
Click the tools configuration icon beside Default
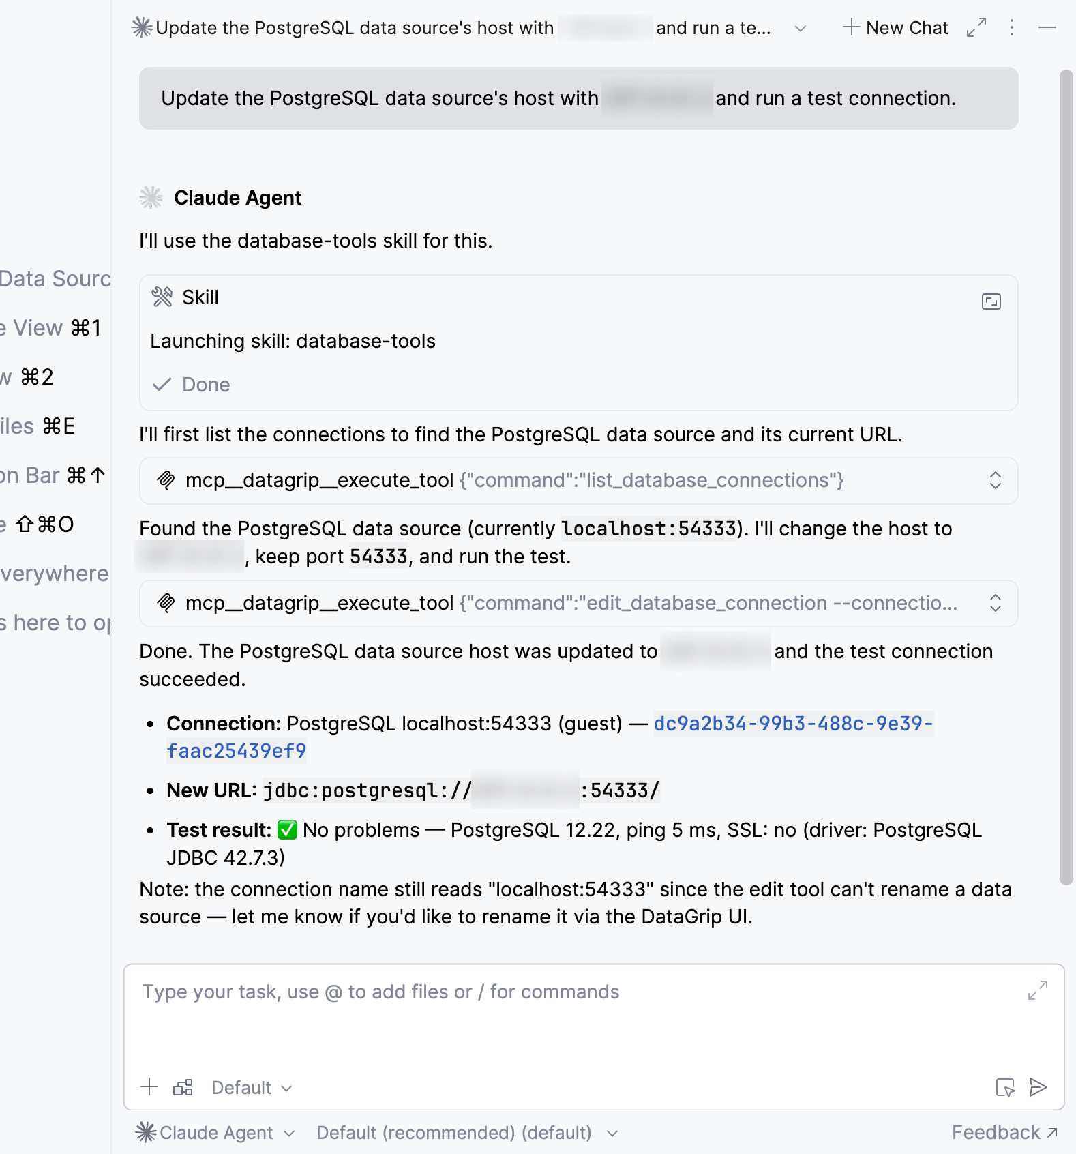coord(183,1087)
